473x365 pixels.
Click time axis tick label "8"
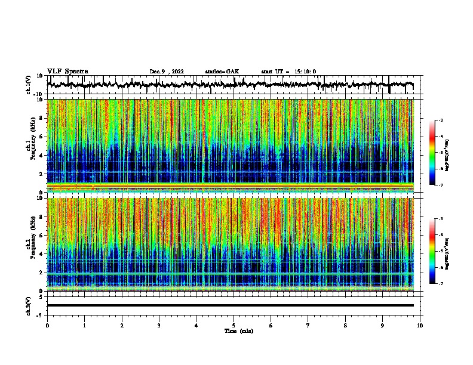[345, 326]
